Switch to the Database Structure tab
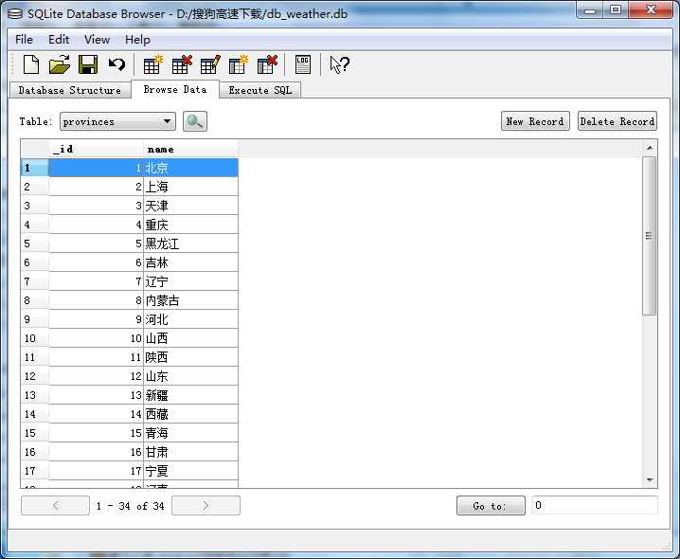This screenshot has width=680, height=559. point(70,90)
